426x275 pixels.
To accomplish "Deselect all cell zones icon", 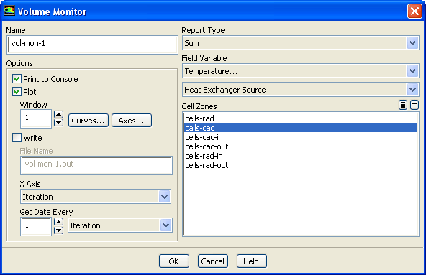I will tap(414, 105).
